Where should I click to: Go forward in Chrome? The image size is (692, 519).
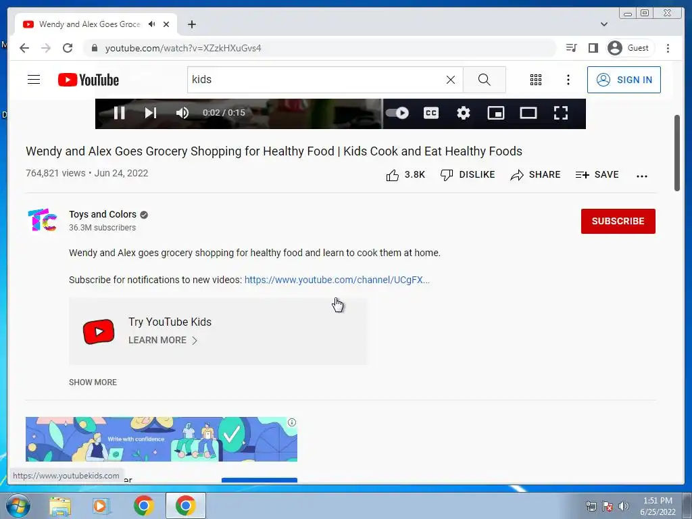click(46, 48)
